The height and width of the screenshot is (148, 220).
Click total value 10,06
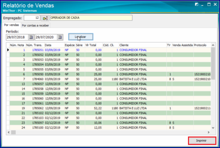[x=98, y=123]
